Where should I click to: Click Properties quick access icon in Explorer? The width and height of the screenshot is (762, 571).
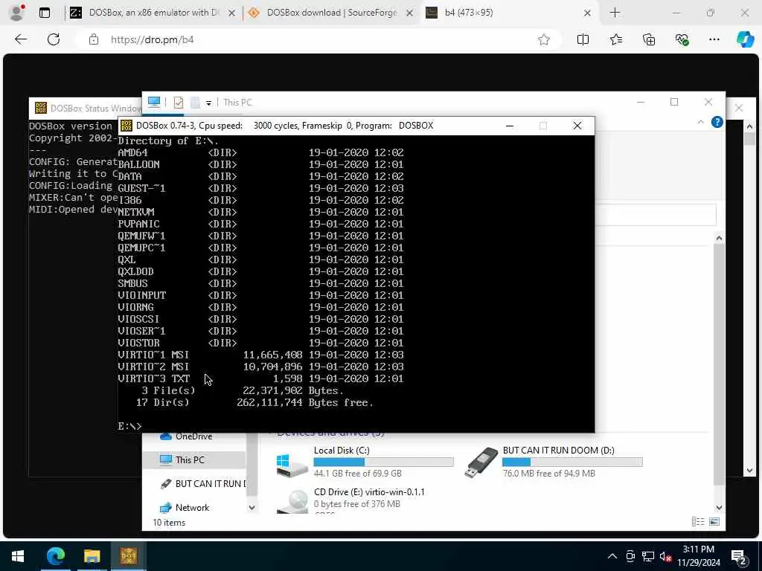coord(179,103)
